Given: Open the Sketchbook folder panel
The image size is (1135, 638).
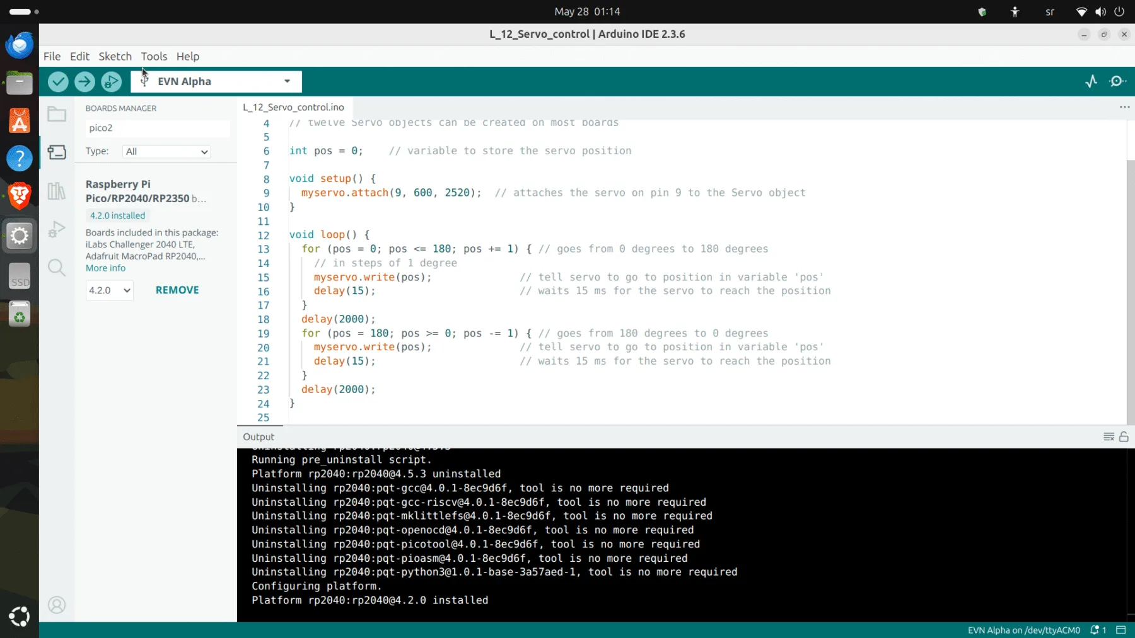Looking at the screenshot, I should click(57, 114).
